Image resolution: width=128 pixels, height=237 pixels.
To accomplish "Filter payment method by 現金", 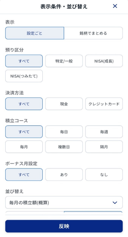I will [64, 104].
